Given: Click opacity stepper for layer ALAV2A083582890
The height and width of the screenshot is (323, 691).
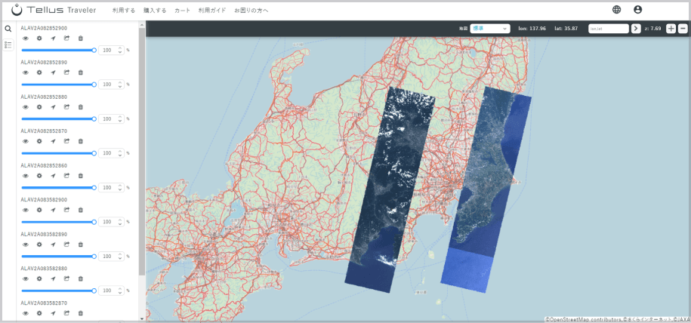Looking at the screenshot, I should click(120, 256).
